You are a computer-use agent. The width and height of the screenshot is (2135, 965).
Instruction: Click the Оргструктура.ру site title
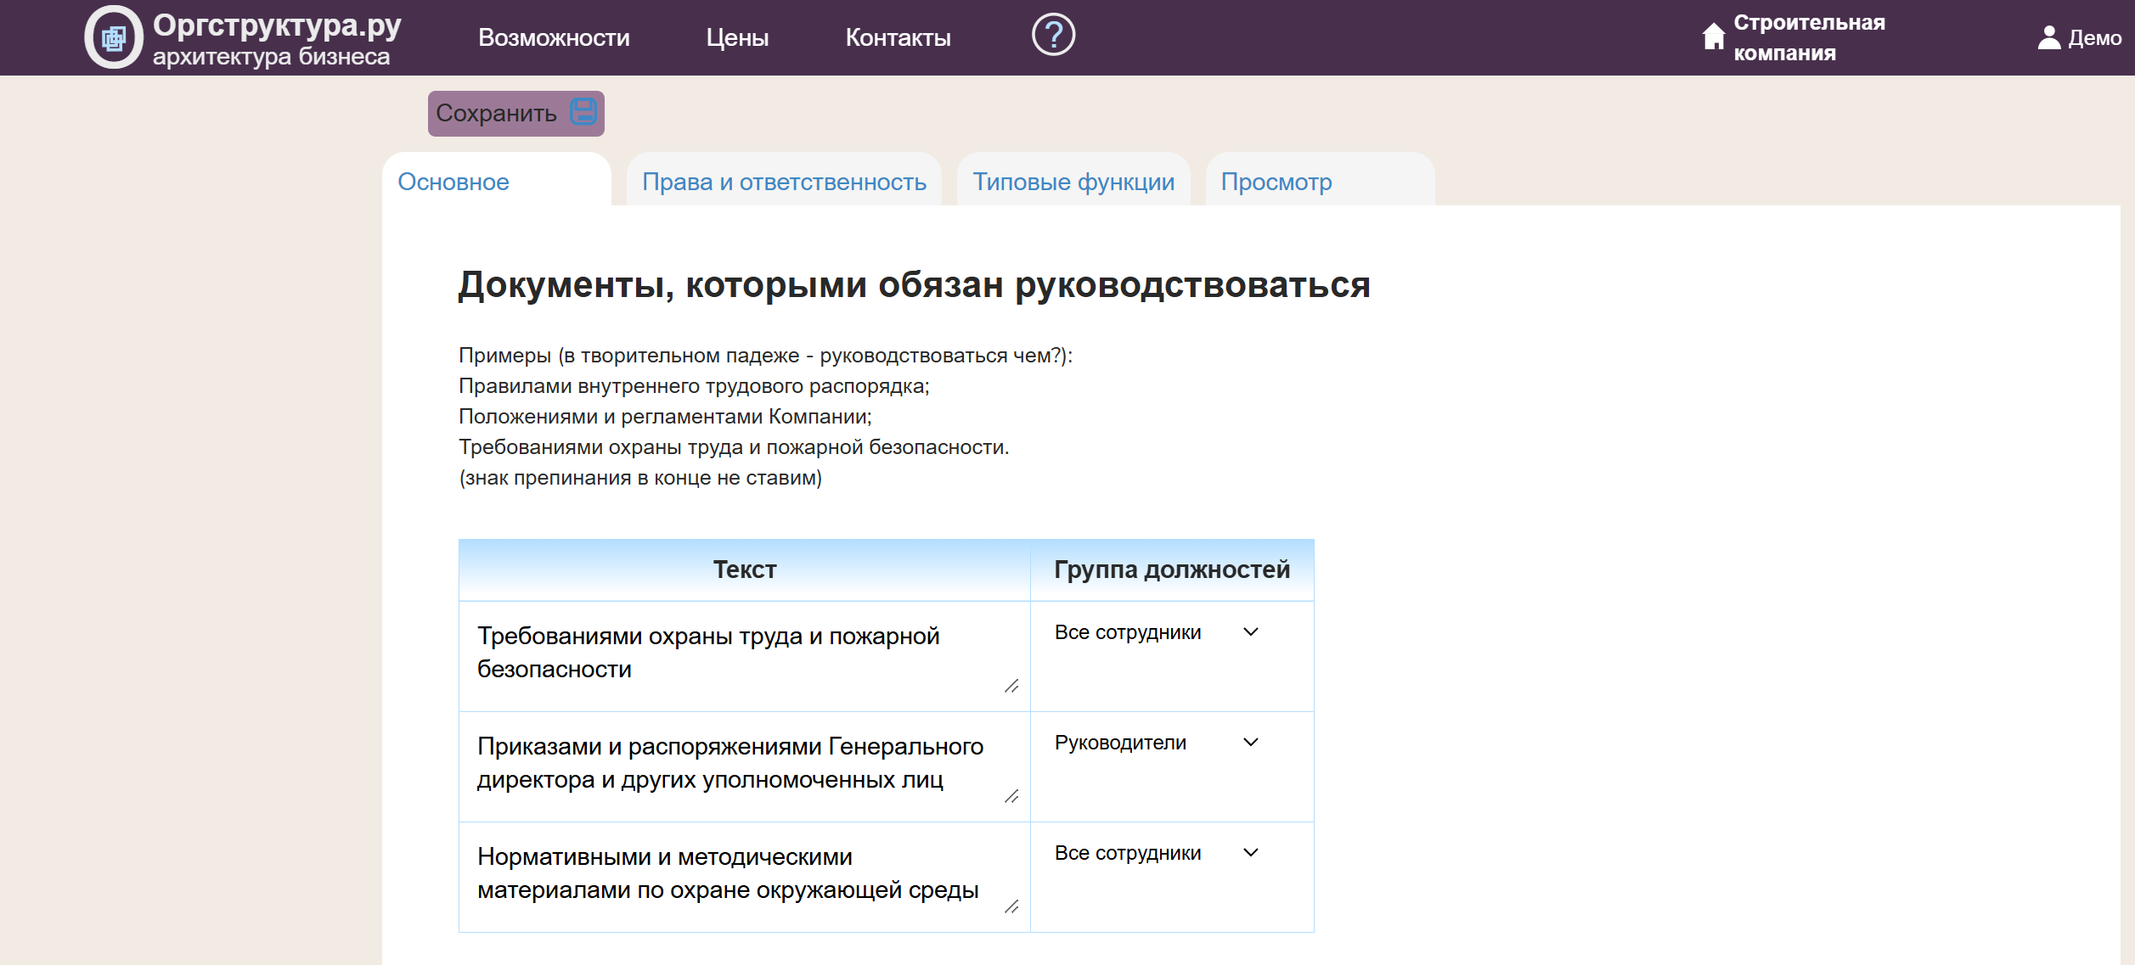277,25
